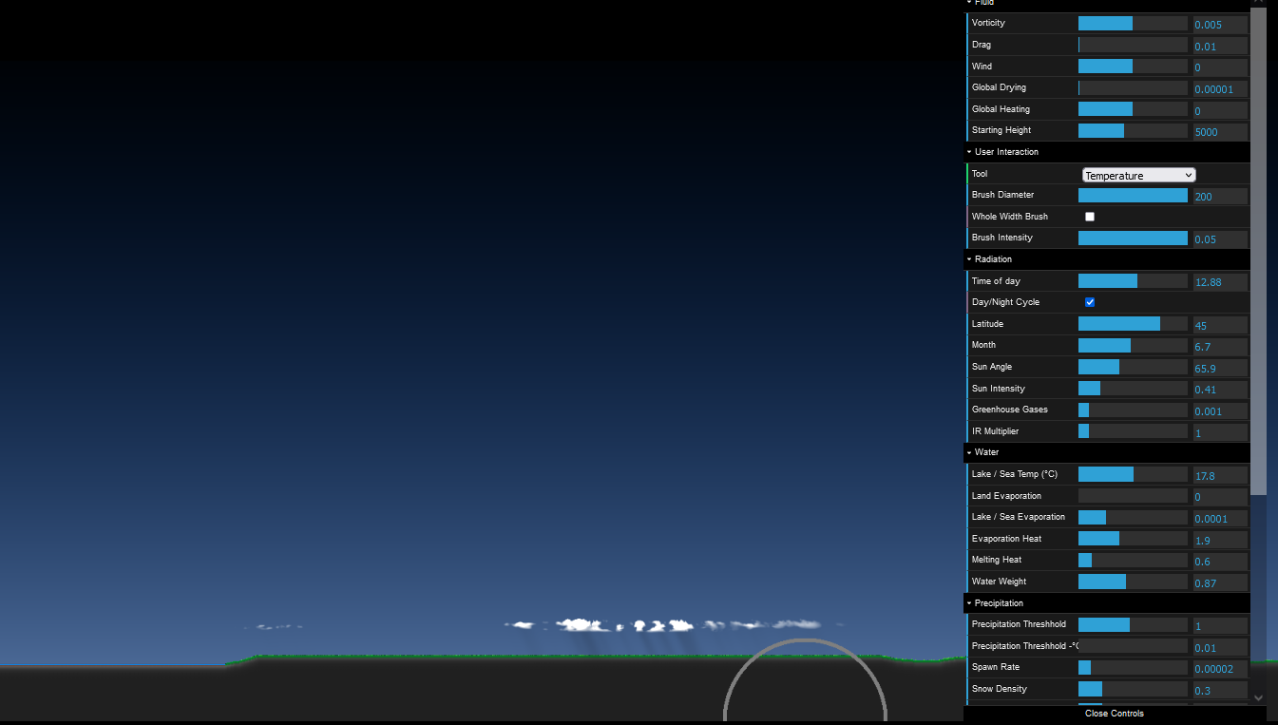This screenshot has width=1278, height=725.
Task: Click the Month value 6.7
Action: (1220, 347)
